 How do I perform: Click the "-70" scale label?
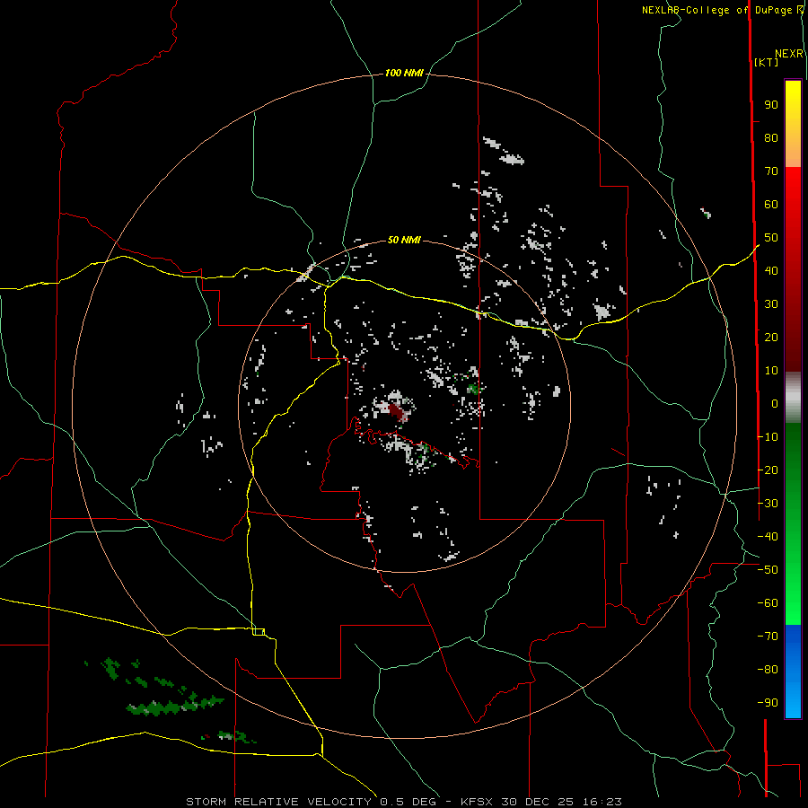tap(768, 637)
